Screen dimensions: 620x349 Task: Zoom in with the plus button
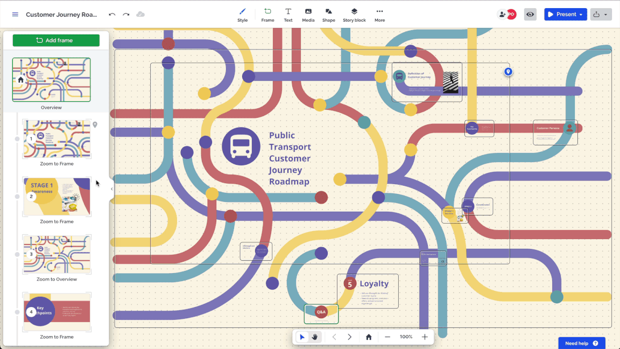[x=425, y=337]
